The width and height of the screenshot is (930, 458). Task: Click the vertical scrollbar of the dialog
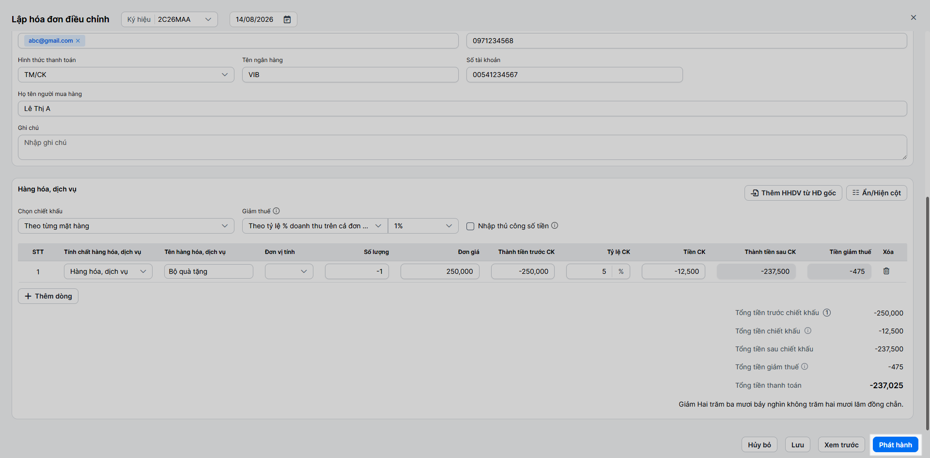click(x=927, y=313)
